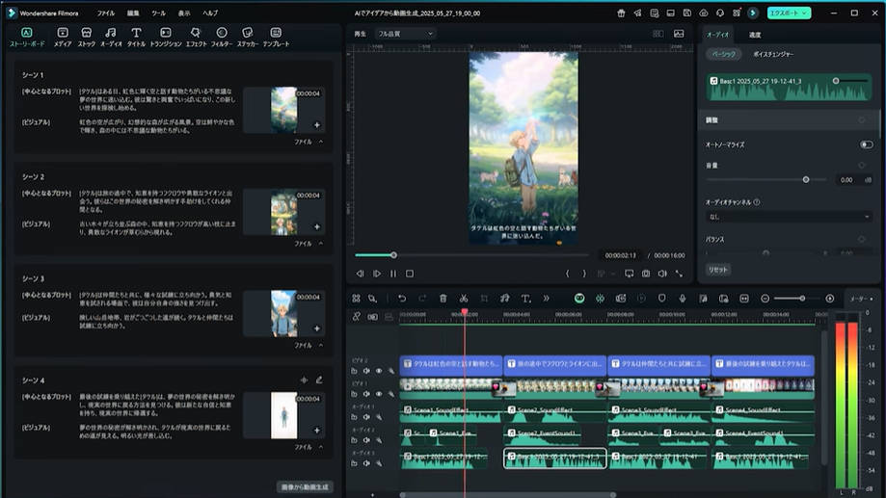Add シーン 3 clip with plus button
The width and height of the screenshot is (886, 498).
click(317, 328)
